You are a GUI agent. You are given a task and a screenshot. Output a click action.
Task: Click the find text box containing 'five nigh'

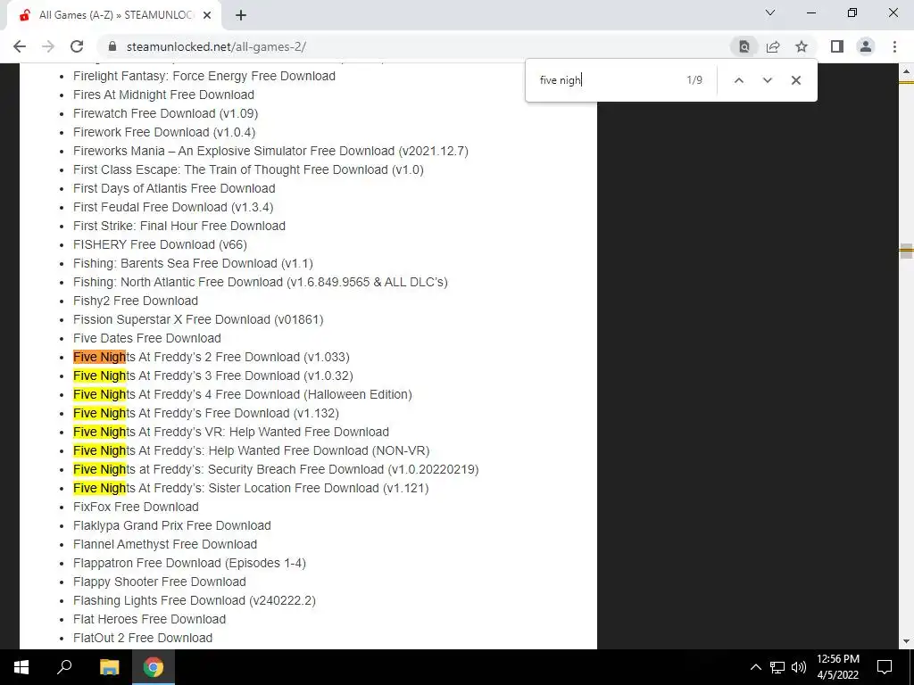[606, 80]
